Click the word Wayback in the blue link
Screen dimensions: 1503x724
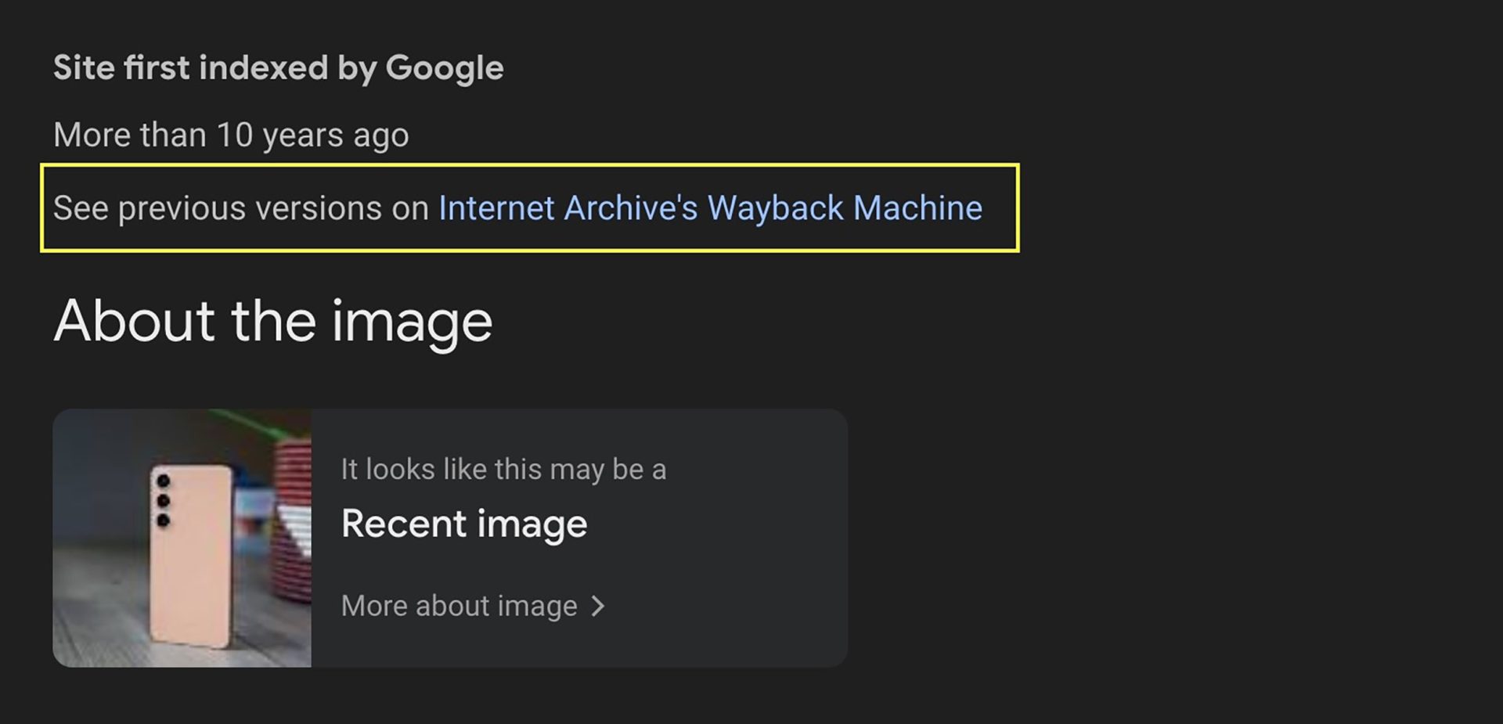point(775,208)
